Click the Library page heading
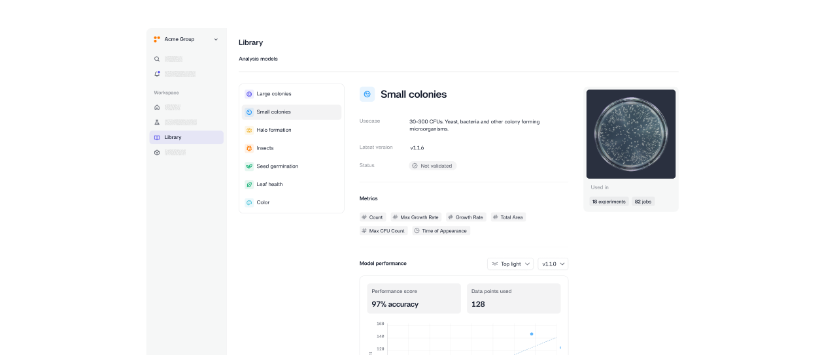 tap(250, 42)
